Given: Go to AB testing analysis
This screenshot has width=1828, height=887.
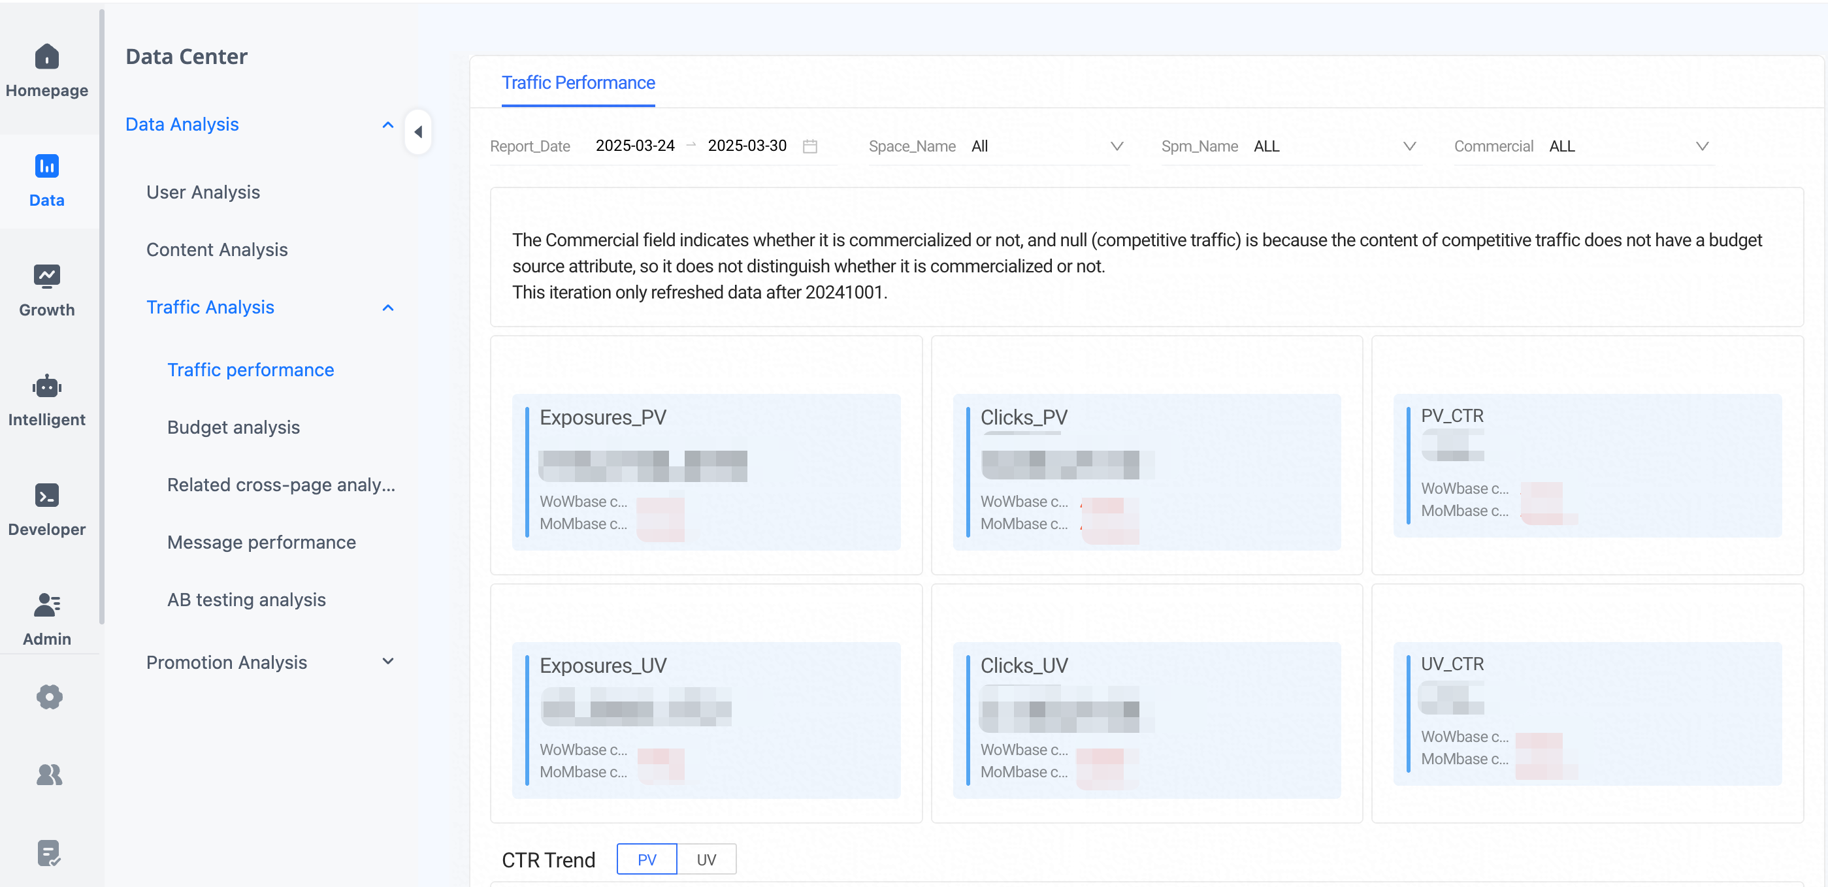Looking at the screenshot, I should 246,600.
